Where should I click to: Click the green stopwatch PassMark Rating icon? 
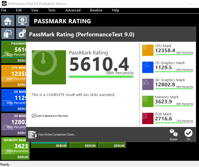[x=49, y=67]
